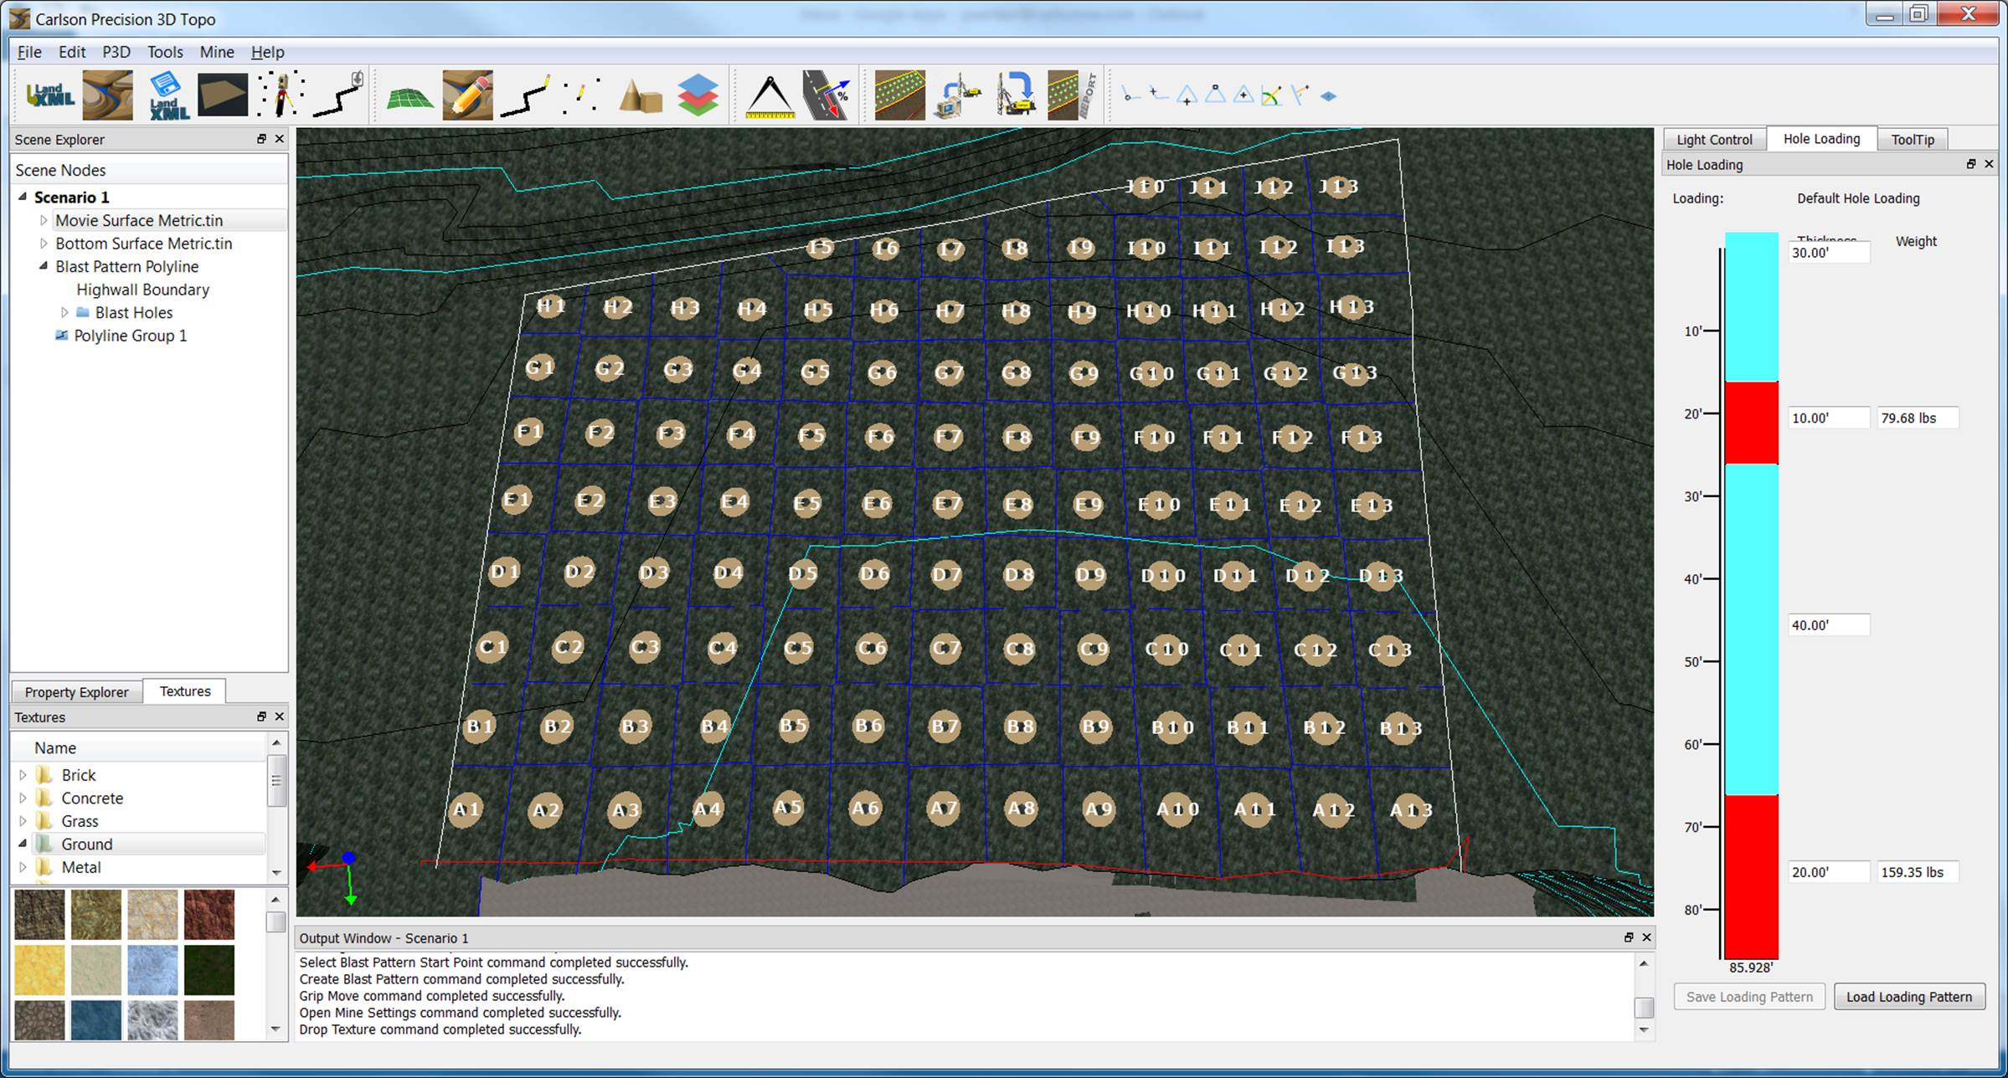Expand the Blast Holes folder
Viewport: 2008px width, 1078px height.
64,312
